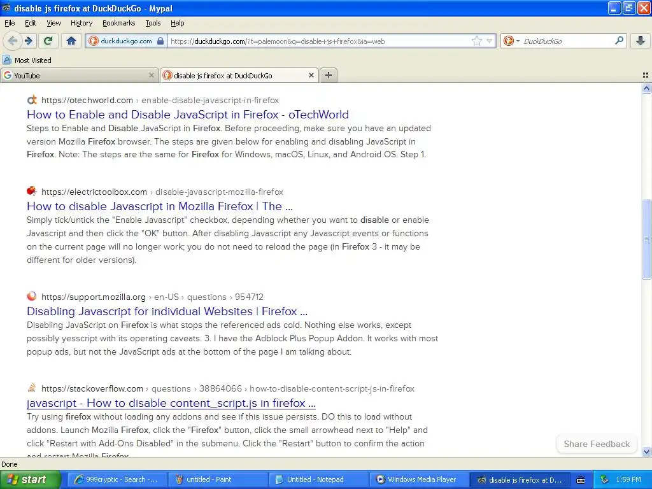Screen dimensions: 652x489
Task: Click the otechworld.com result URL
Action: tap(160, 100)
